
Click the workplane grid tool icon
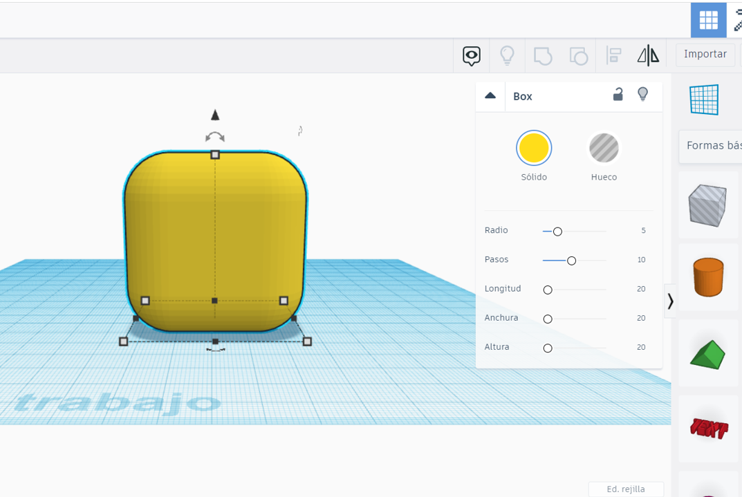(705, 100)
